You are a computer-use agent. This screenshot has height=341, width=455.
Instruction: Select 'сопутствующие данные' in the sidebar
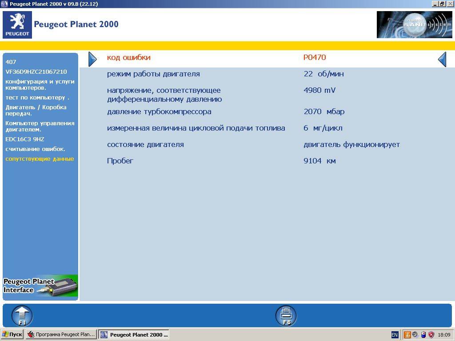(x=40, y=159)
